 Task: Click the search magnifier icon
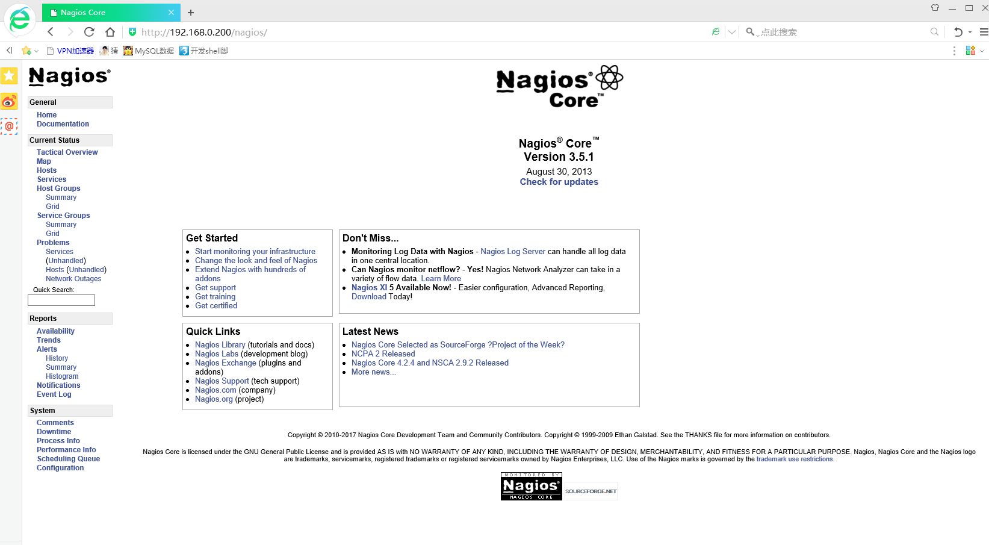tap(934, 32)
